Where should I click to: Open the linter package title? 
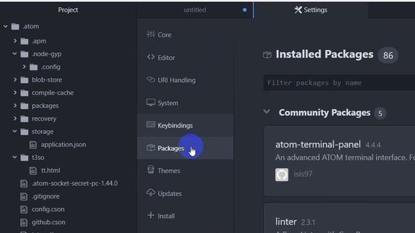pos(286,221)
